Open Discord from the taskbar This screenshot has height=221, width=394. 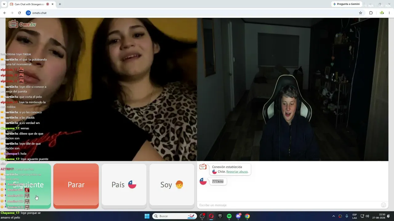pos(238,216)
